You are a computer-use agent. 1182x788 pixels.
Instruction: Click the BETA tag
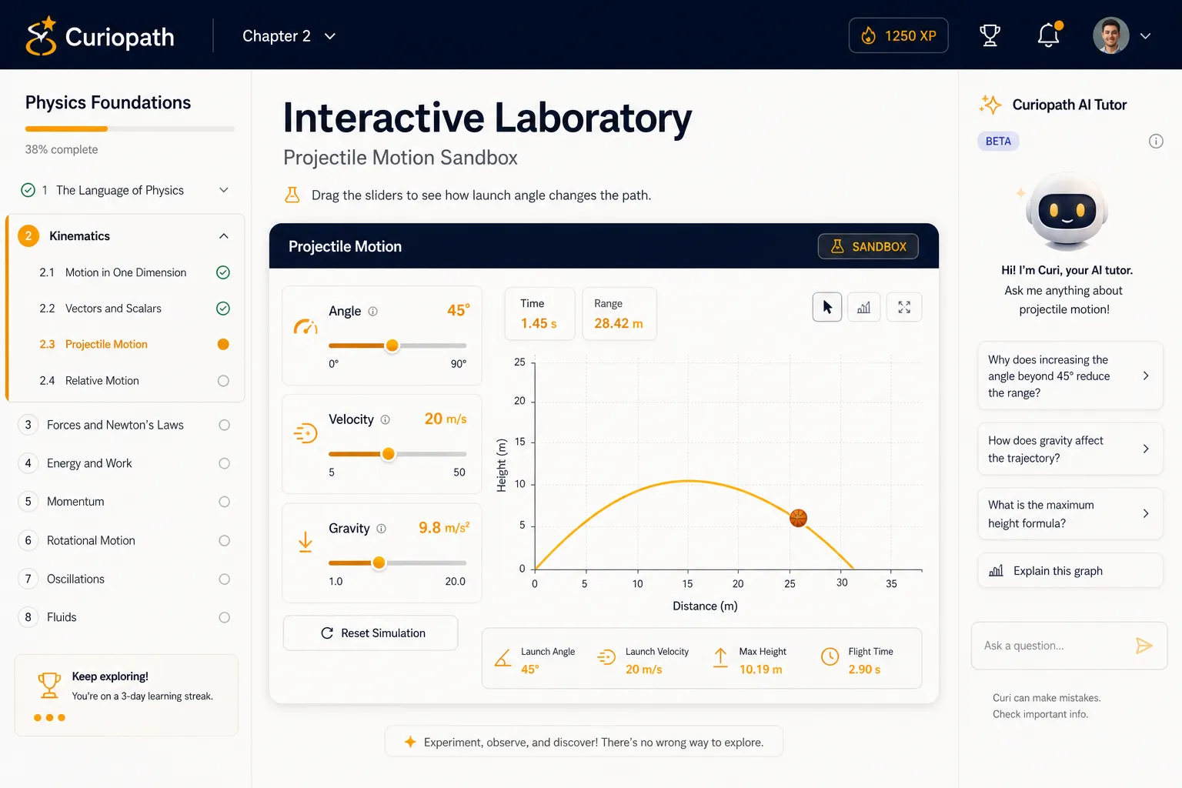(998, 142)
